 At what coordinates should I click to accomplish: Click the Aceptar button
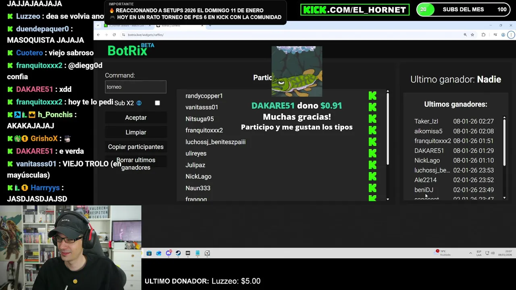136,118
